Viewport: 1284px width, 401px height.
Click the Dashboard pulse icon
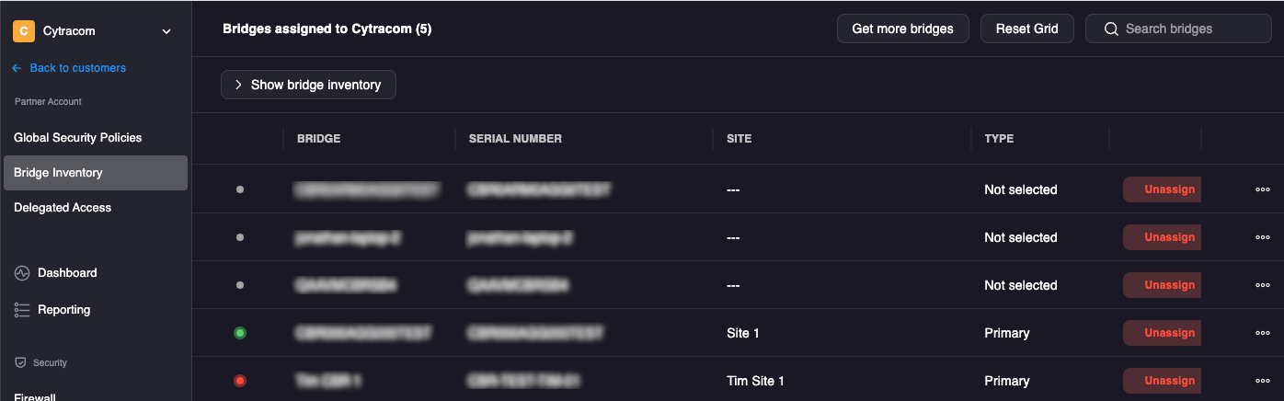click(x=22, y=273)
